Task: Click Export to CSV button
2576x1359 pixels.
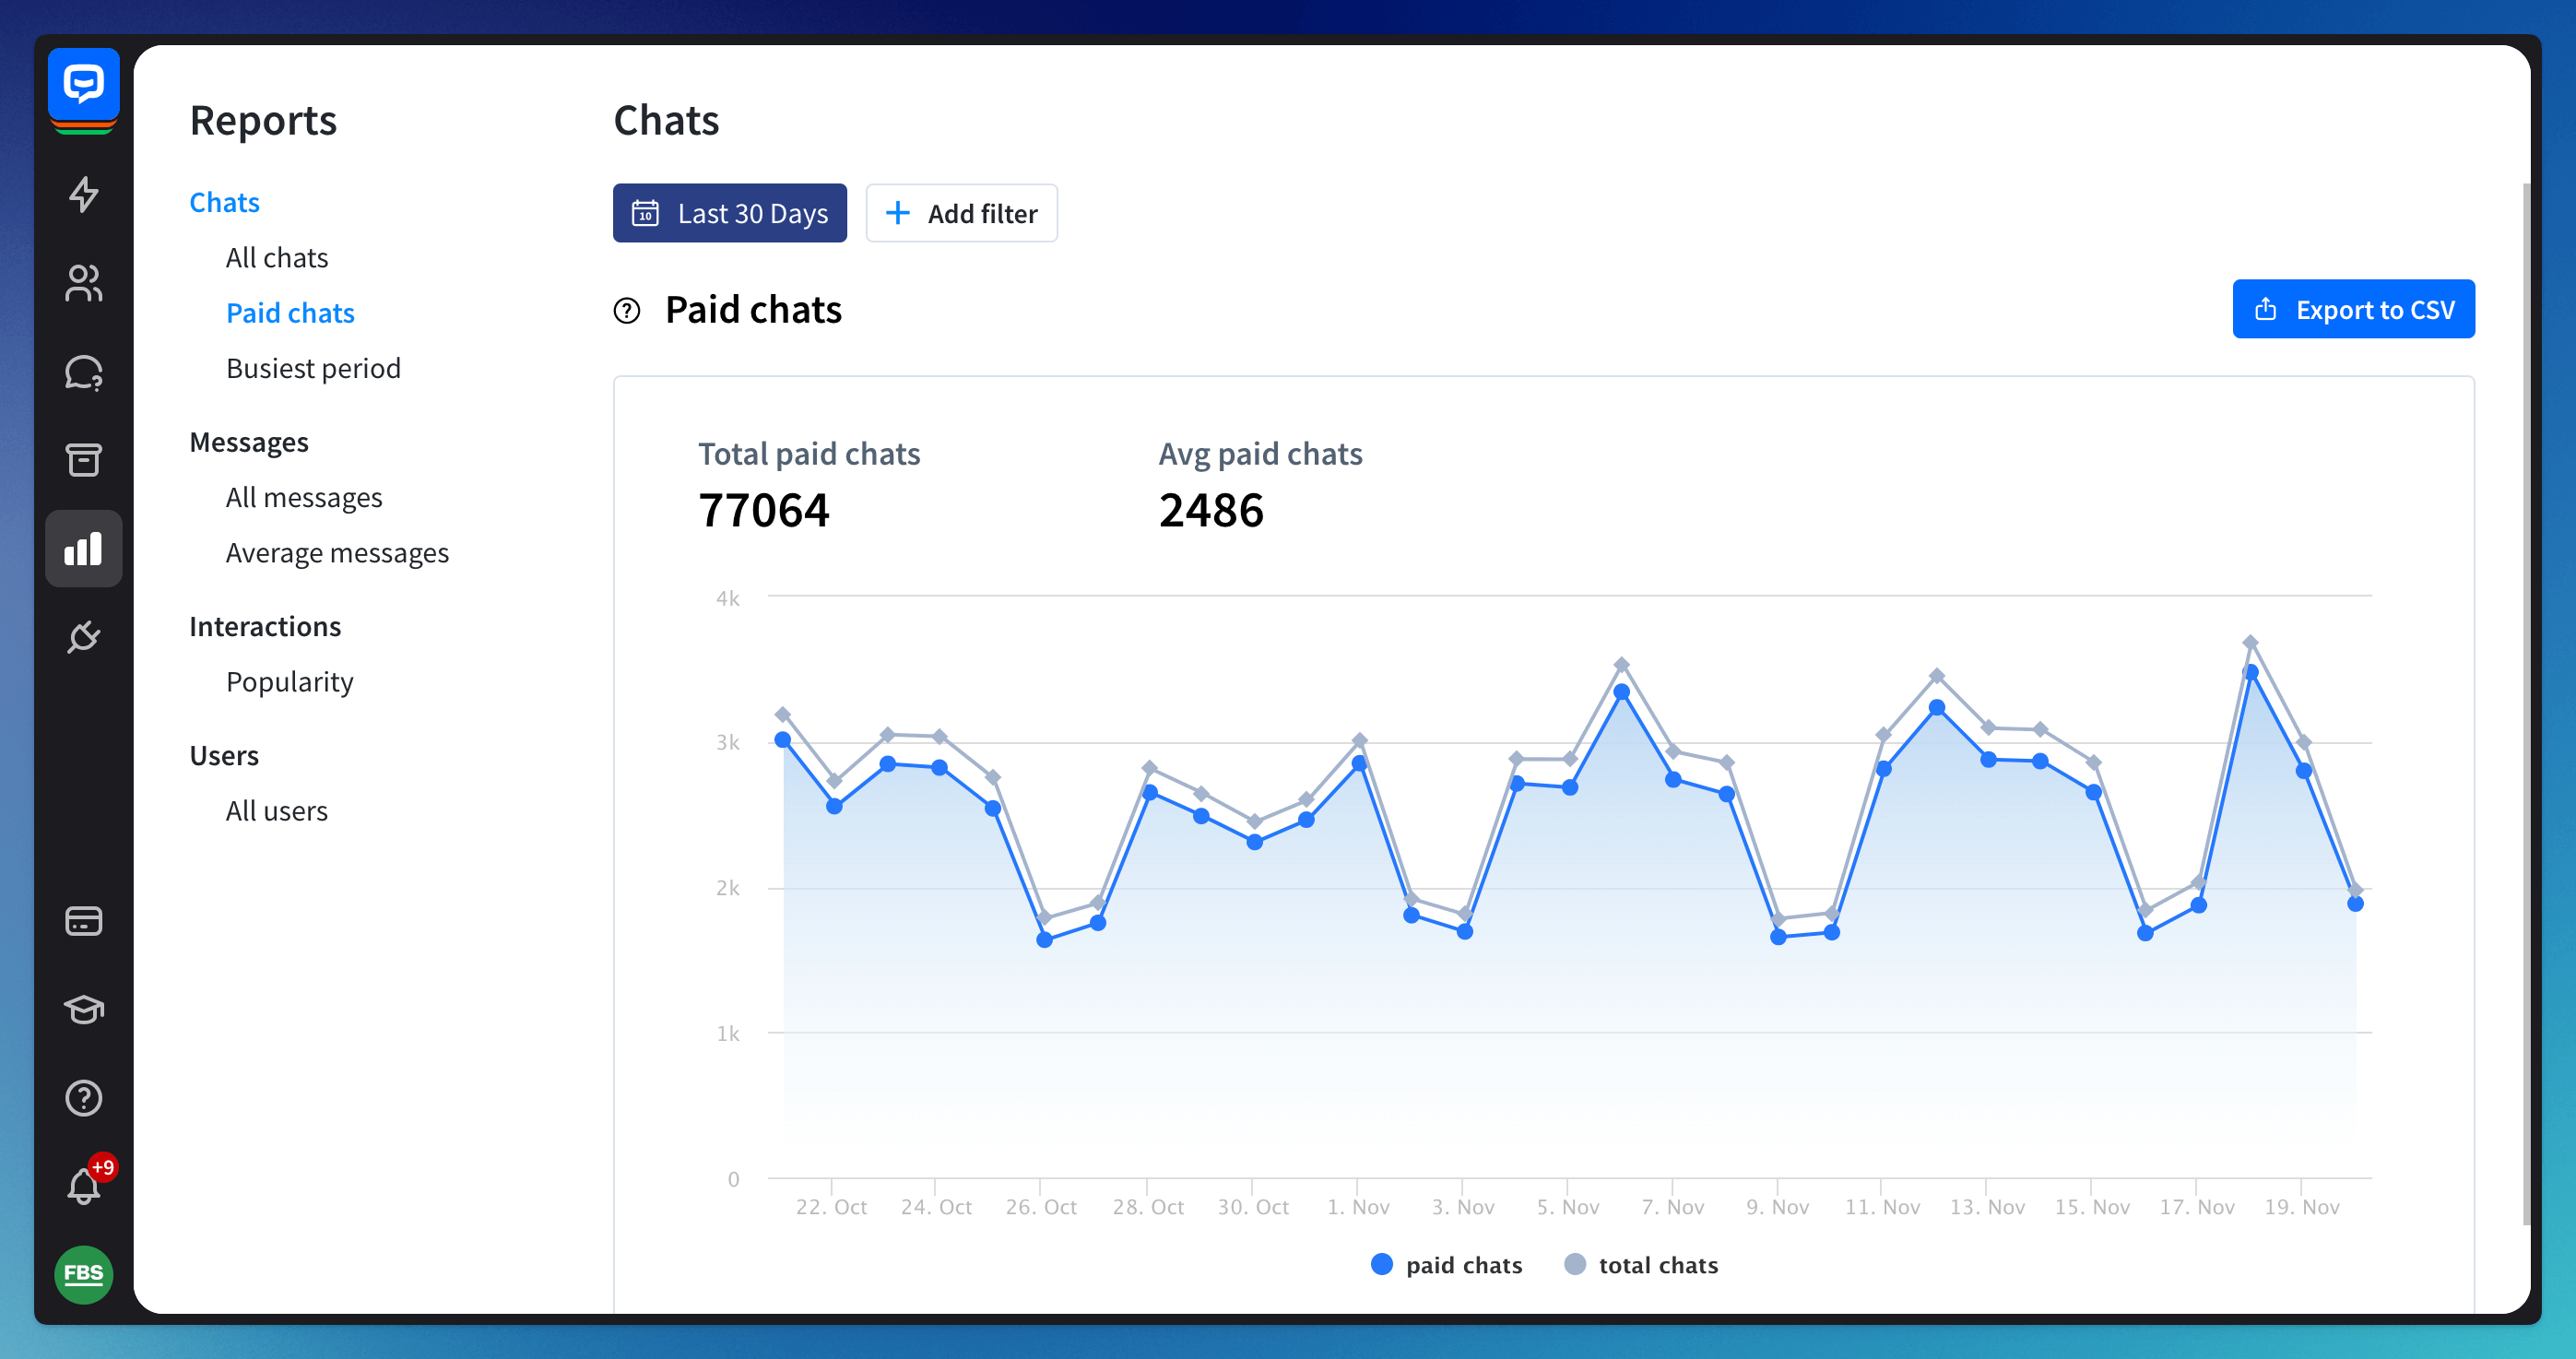Action: 2353,309
